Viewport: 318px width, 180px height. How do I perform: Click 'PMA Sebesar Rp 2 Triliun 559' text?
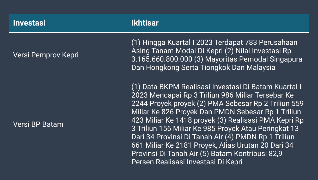pyautogui.click(x=256, y=104)
